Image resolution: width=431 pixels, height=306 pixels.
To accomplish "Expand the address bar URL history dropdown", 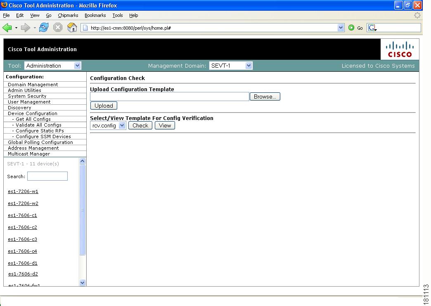I will point(341,28).
